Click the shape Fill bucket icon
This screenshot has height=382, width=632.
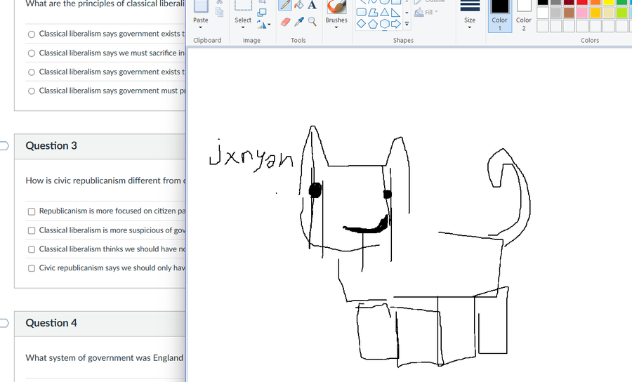tap(419, 13)
